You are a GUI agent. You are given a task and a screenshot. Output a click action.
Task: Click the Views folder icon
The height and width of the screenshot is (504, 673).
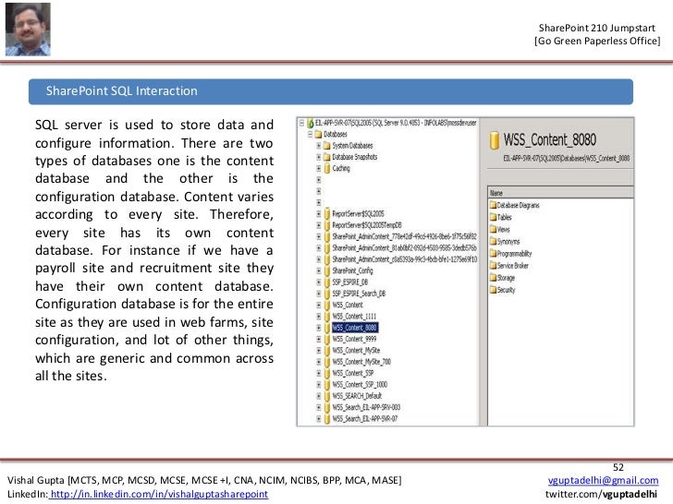[x=493, y=229]
